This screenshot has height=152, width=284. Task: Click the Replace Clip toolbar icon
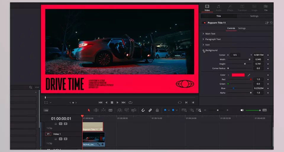pyautogui.click(x=134, y=110)
